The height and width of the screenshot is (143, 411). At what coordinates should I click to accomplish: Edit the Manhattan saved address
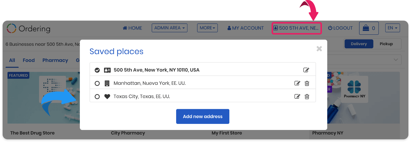[x=297, y=83]
